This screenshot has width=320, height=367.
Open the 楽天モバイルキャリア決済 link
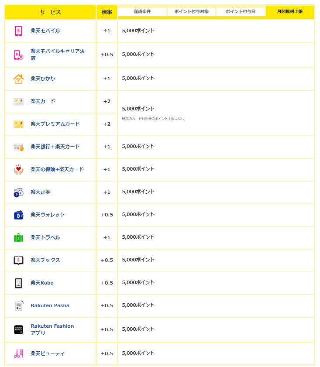click(x=58, y=55)
